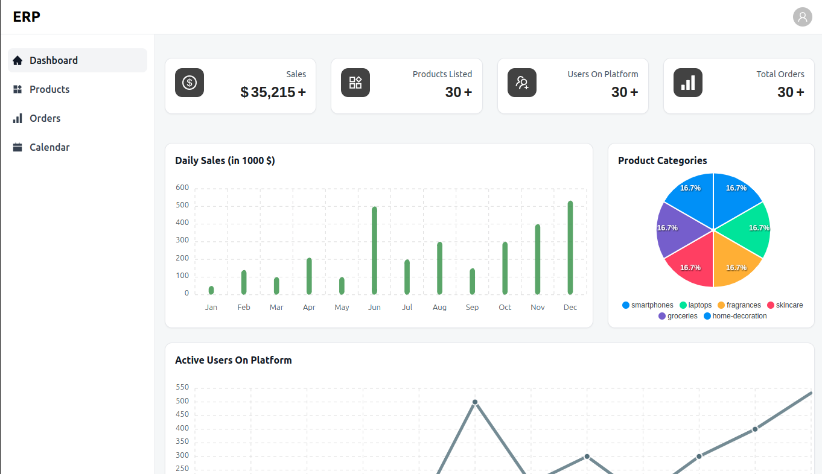Click the Calendar icon in sidebar

(x=18, y=147)
